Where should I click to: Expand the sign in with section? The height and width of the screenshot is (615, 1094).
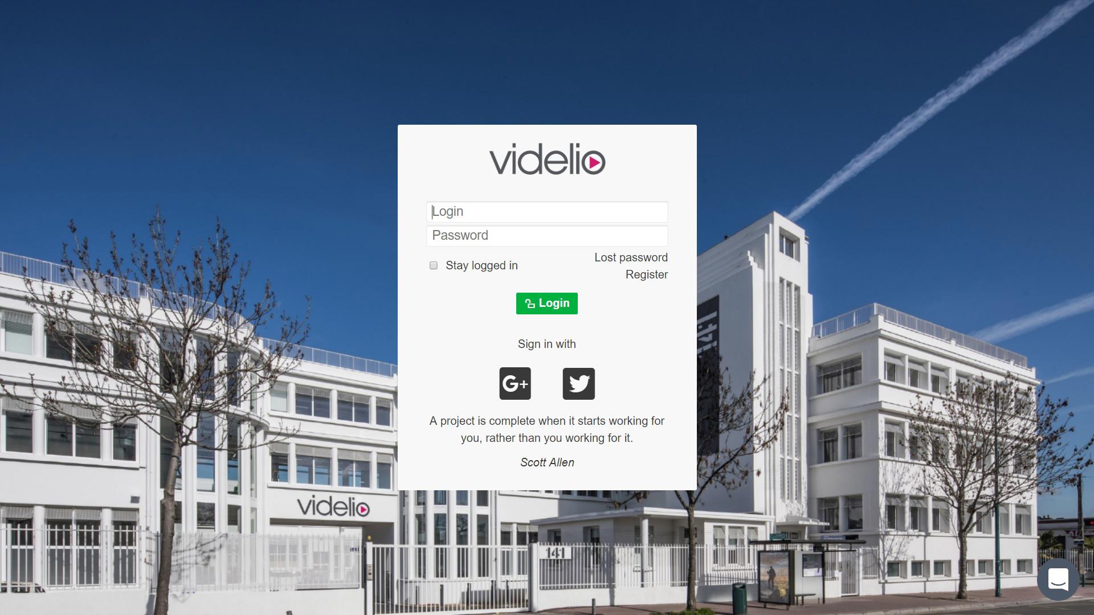click(547, 344)
